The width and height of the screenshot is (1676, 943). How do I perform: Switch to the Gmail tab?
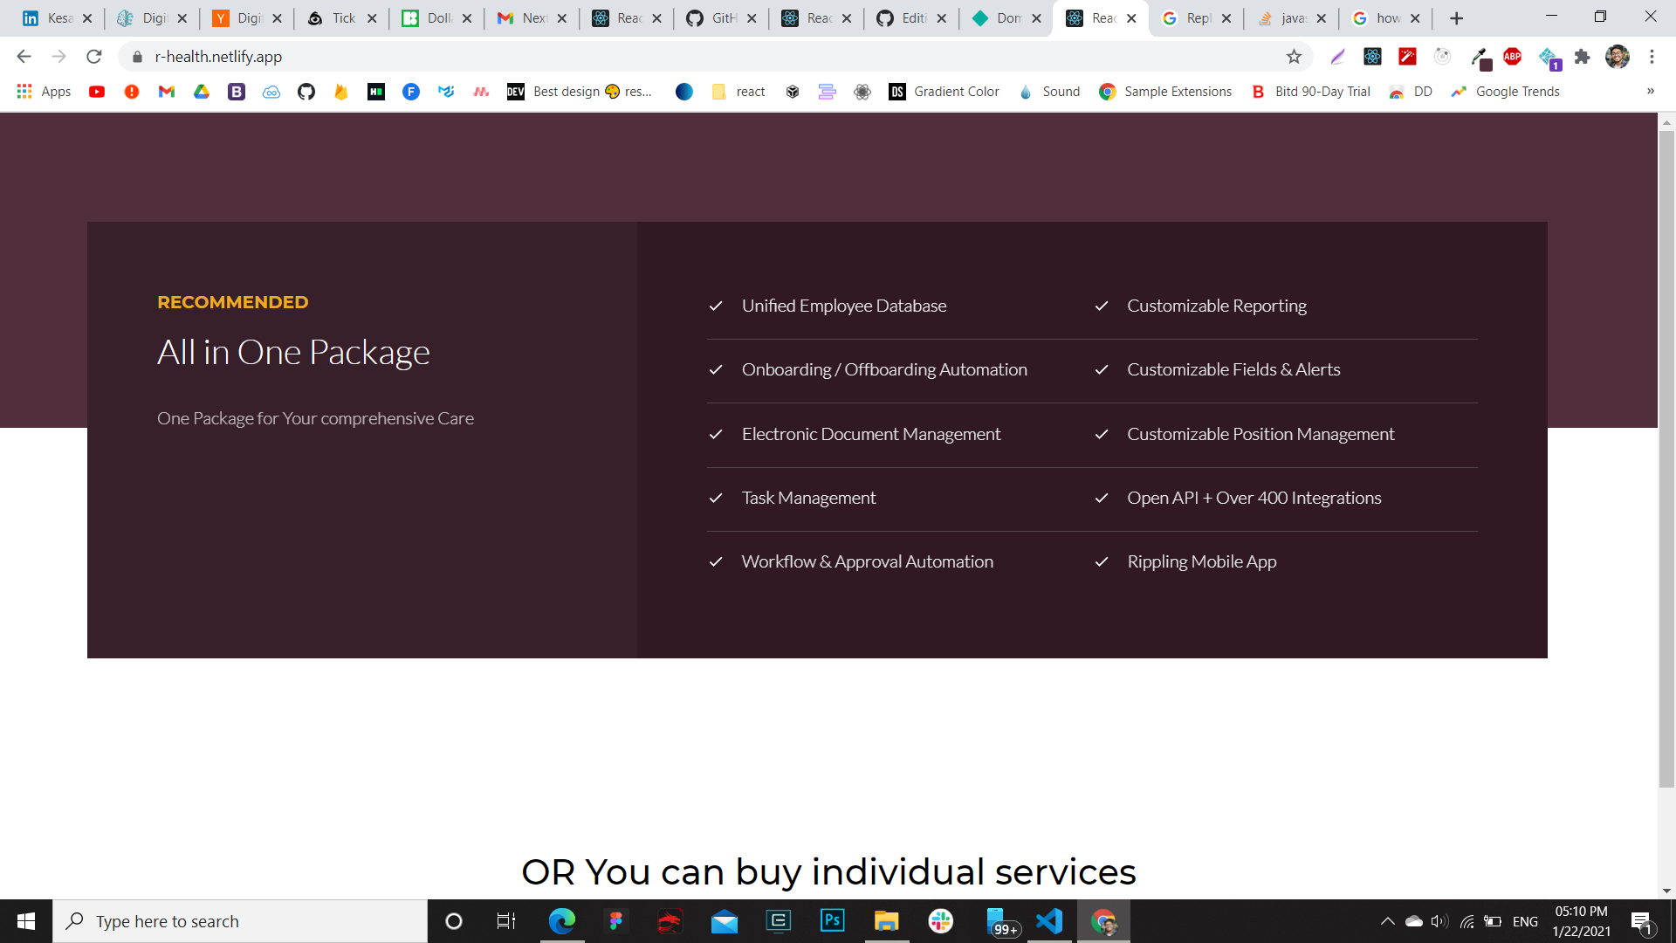522,18
